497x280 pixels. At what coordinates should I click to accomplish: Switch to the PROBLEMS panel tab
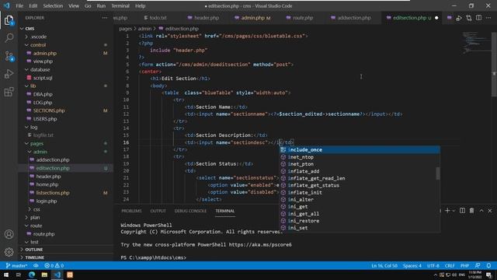[x=131, y=211]
